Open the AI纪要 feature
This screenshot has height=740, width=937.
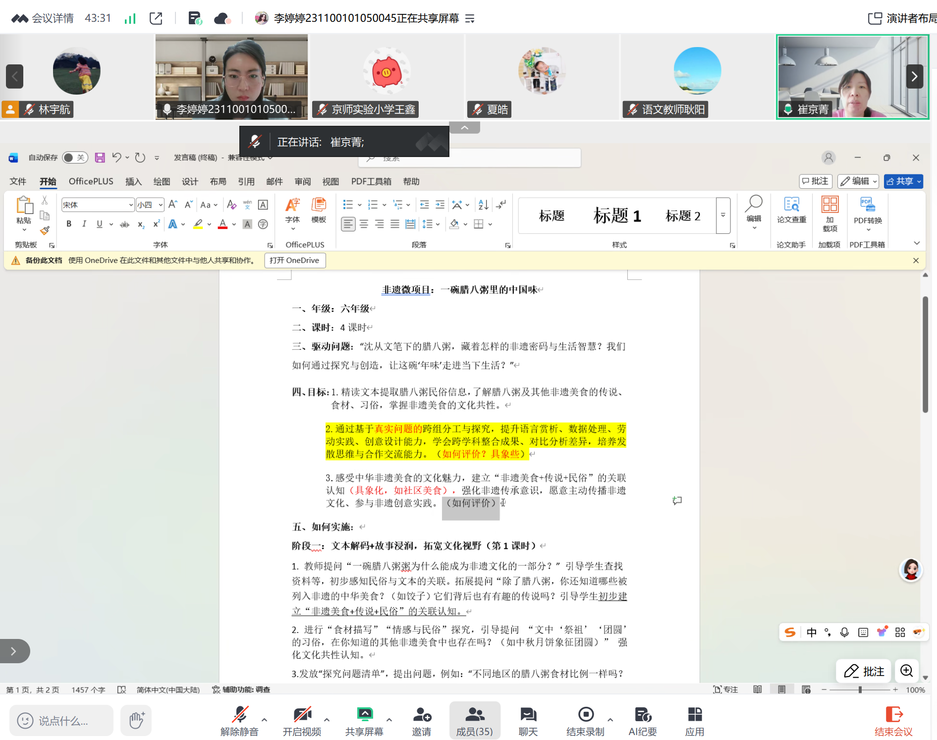642,721
